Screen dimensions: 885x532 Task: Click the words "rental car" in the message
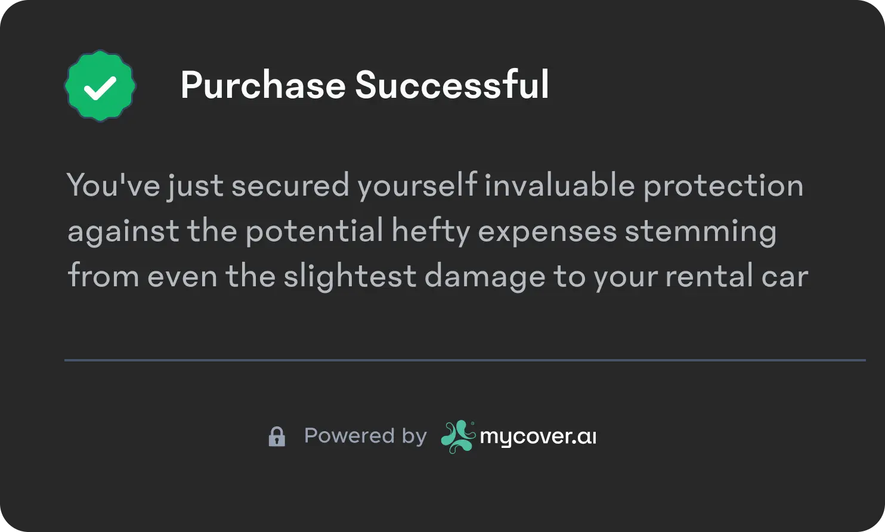pyautogui.click(x=737, y=277)
